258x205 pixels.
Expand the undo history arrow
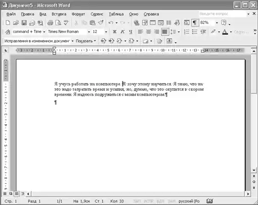117,23
